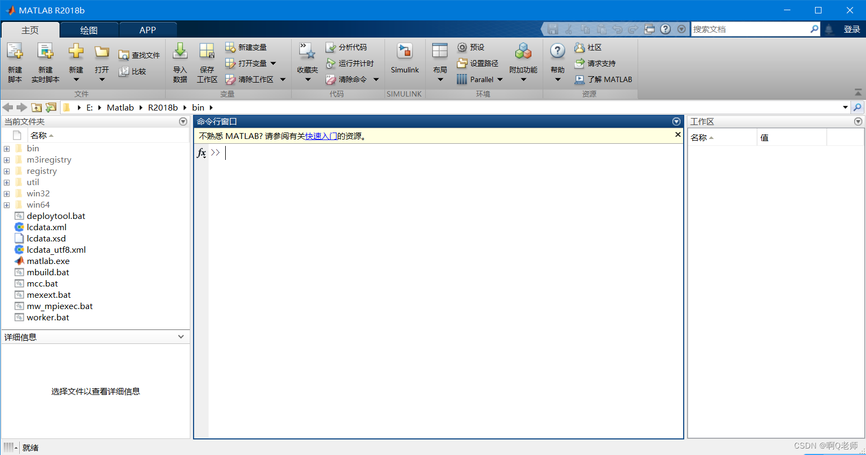Click the Favorites (收藏夹) icon
Viewport: 866px width, 455px height.
[307, 52]
